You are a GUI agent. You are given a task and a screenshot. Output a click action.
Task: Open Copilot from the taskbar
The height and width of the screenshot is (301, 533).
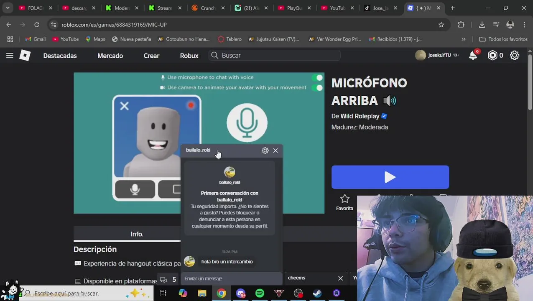[x=183, y=293]
